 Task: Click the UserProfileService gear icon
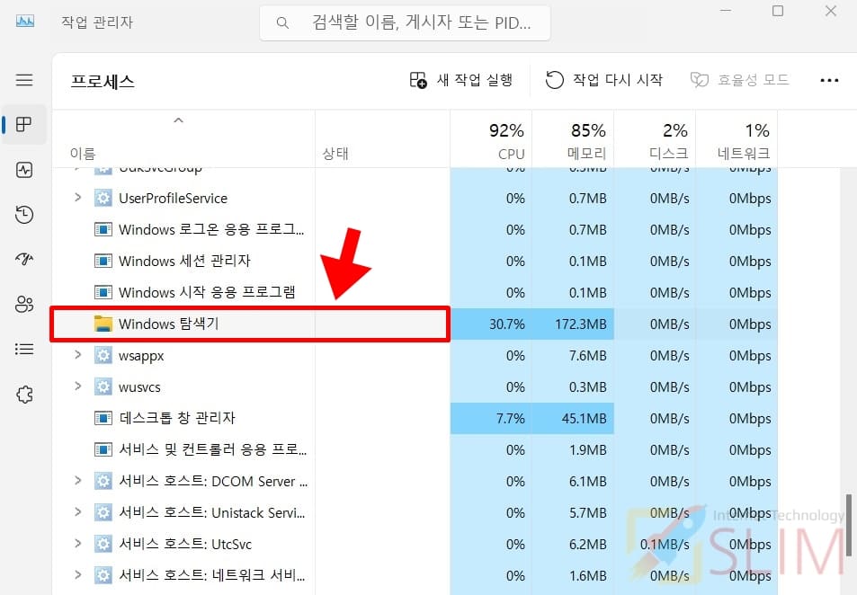point(103,198)
